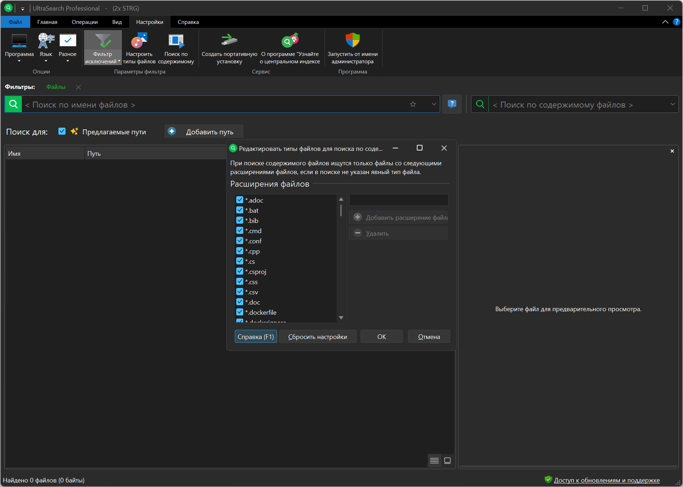Switch to details list view icon
Screen dimensions: 683x487
[434, 461]
